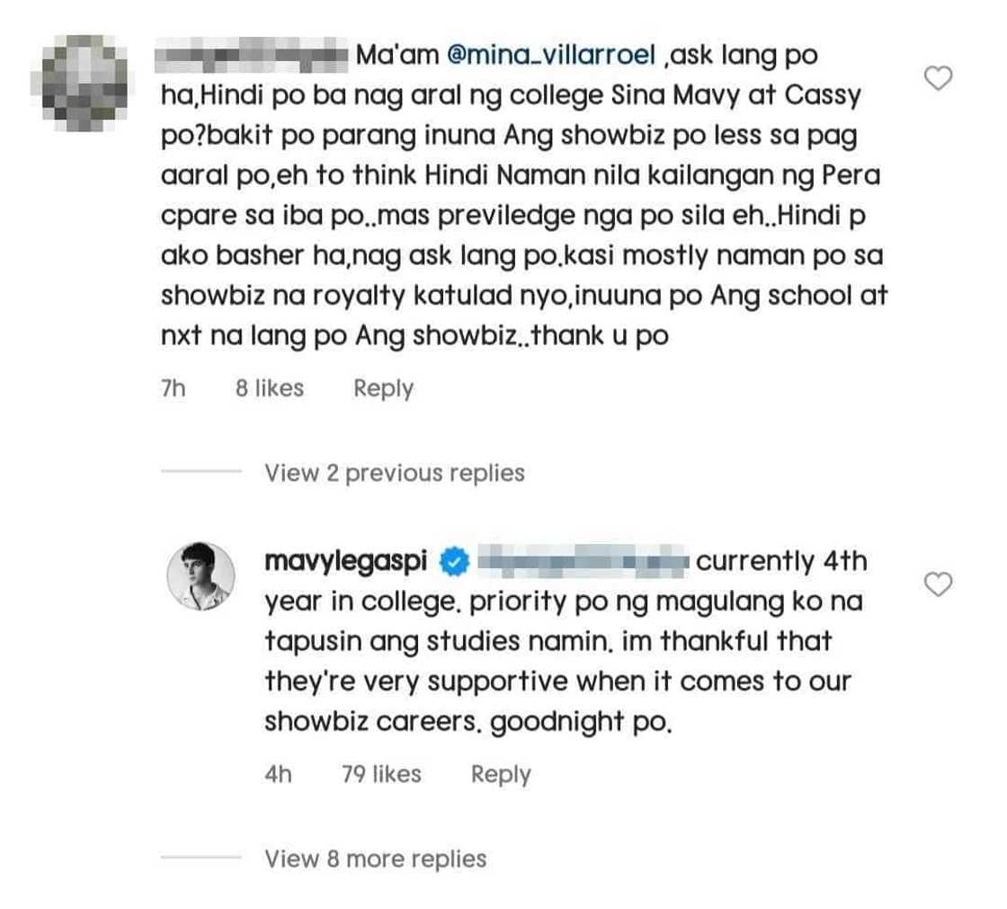Expand View 2 previous replies
This screenshot has width=1007, height=909.
[x=394, y=473]
